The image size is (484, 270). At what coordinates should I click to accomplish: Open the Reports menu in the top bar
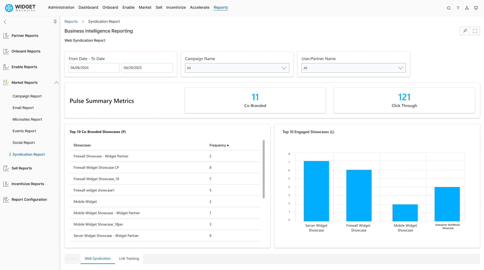pyautogui.click(x=221, y=7)
